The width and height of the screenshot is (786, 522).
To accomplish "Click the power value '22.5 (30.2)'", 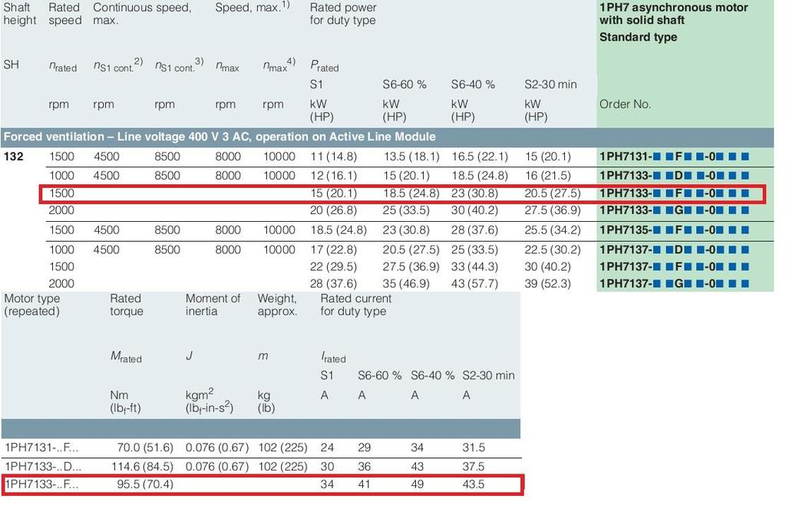I will [553, 249].
